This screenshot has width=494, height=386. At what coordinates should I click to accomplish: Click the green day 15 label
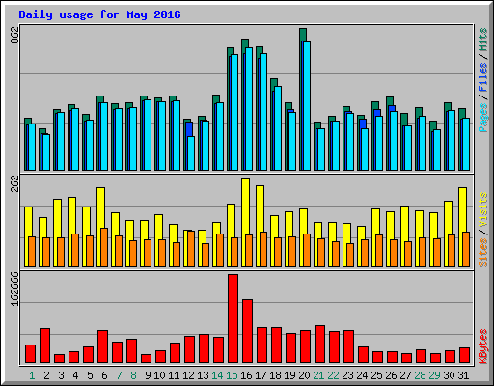[232, 375]
